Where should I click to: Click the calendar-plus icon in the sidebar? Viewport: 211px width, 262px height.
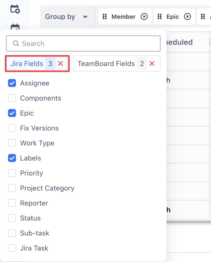(15, 9)
